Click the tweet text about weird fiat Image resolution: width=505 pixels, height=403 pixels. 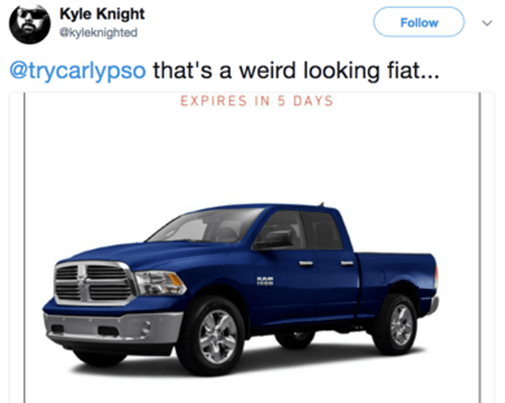tap(296, 71)
